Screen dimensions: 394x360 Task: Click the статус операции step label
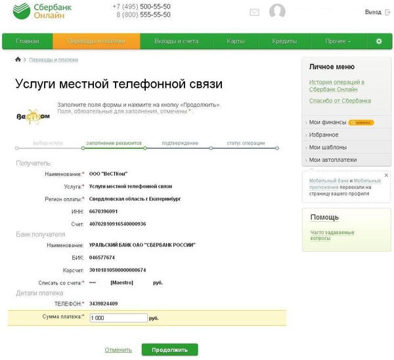tap(246, 143)
